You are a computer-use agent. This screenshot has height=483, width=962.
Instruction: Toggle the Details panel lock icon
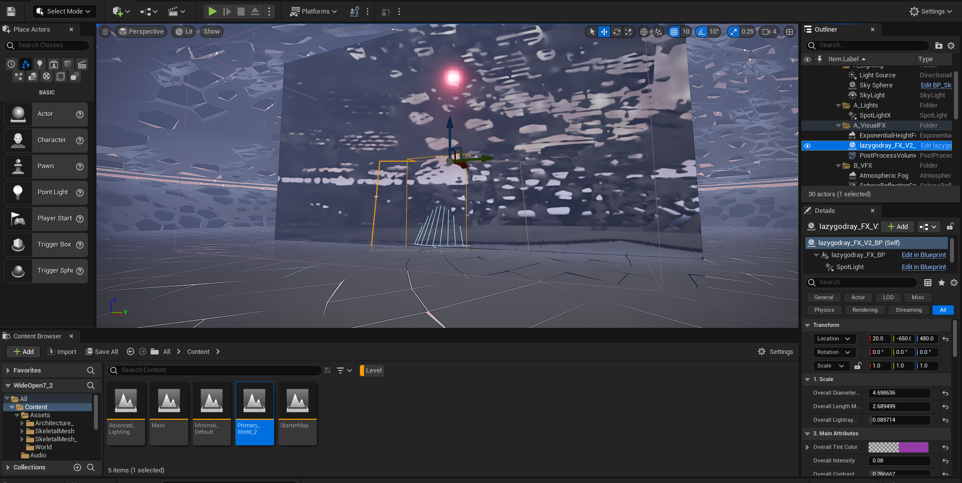click(x=950, y=226)
